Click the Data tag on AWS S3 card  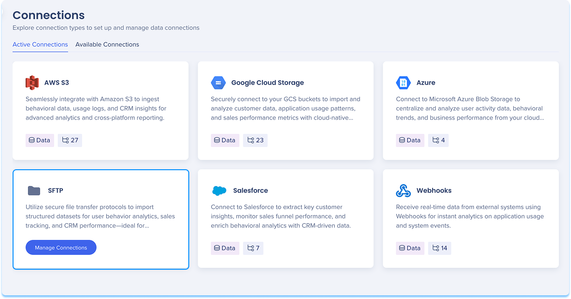pos(40,140)
